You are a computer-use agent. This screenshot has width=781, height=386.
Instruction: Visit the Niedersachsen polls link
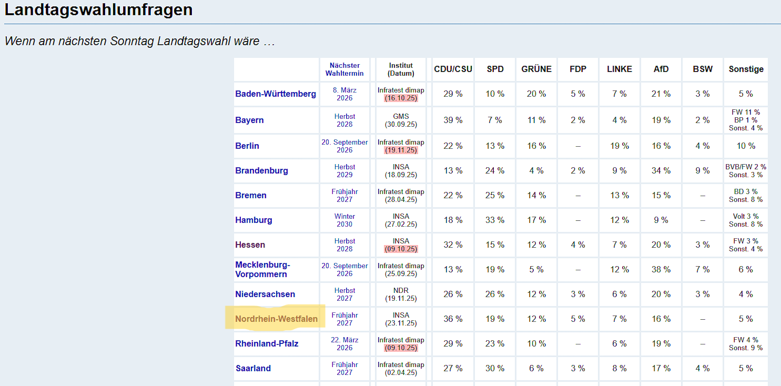pyautogui.click(x=265, y=294)
